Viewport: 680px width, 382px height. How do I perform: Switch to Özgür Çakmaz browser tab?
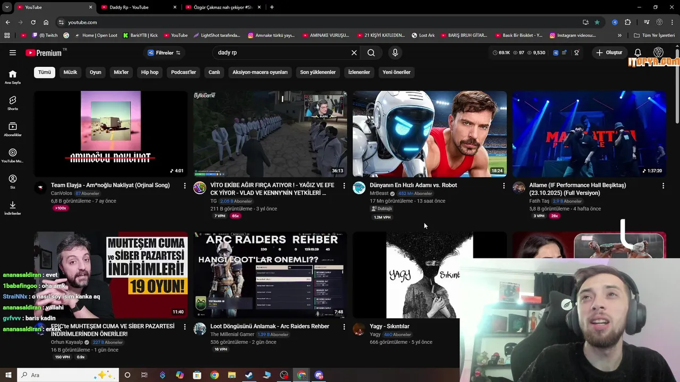[x=223, y=7]
